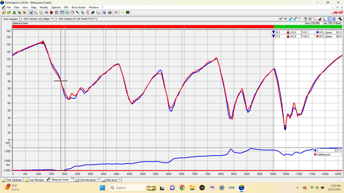
Task: Close the Channels report tab
Action: tap(98, 180)
